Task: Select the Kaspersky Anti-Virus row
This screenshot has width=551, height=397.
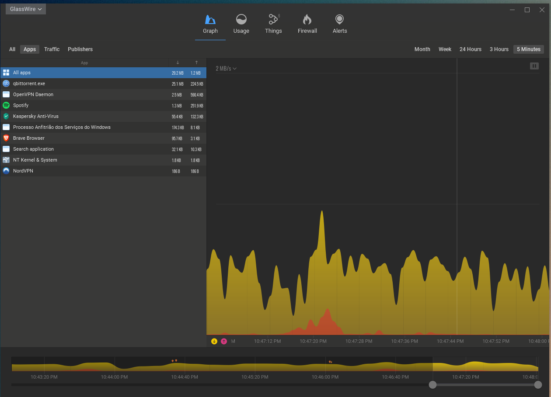Action: point(36,116)
